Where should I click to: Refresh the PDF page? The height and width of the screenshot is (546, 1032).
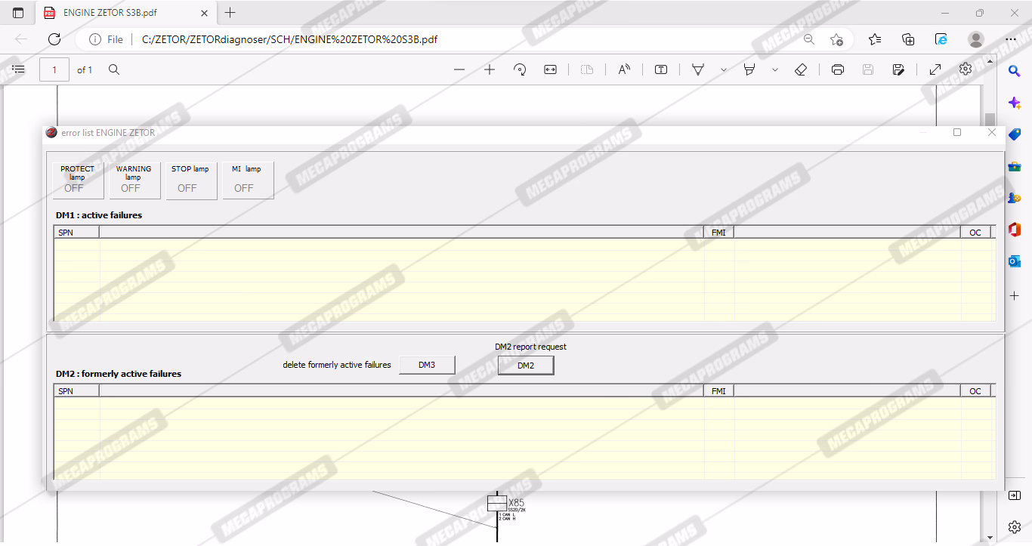(54, 39)
